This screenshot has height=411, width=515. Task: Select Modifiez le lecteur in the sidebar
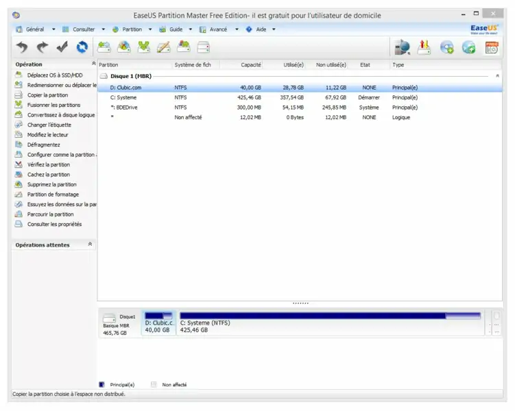click(x=47, y=135)
